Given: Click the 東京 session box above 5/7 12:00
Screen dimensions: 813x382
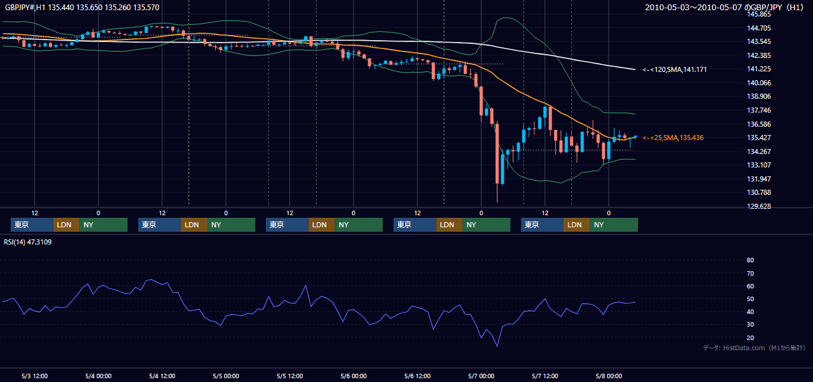Looking at the screenshot, I should tap(542, 225).
